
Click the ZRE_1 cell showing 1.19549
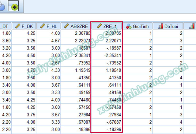pos(107,70)
